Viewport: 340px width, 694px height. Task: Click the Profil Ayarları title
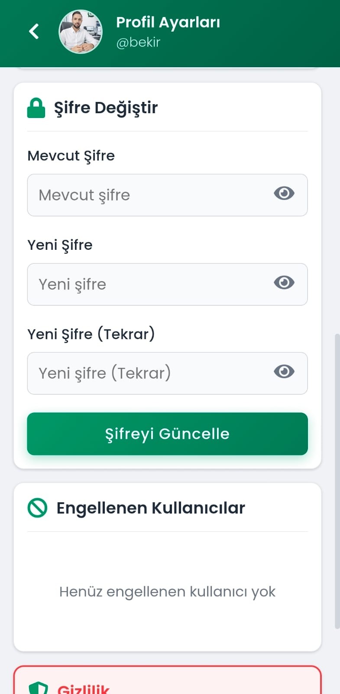tap(168, 22)
